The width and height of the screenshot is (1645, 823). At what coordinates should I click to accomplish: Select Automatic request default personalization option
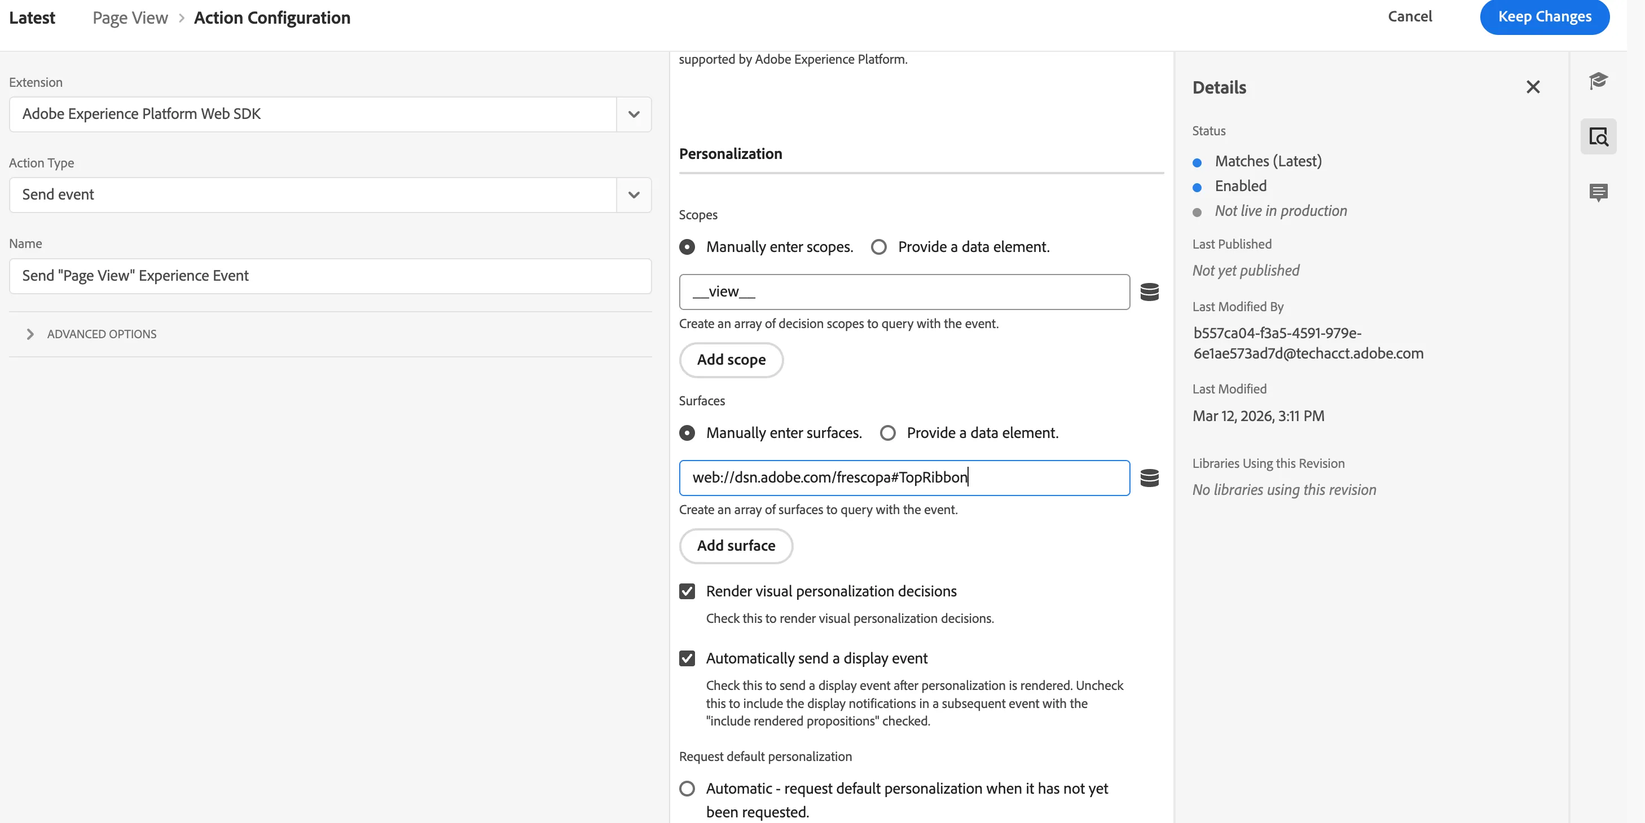[x=687, y=789]
